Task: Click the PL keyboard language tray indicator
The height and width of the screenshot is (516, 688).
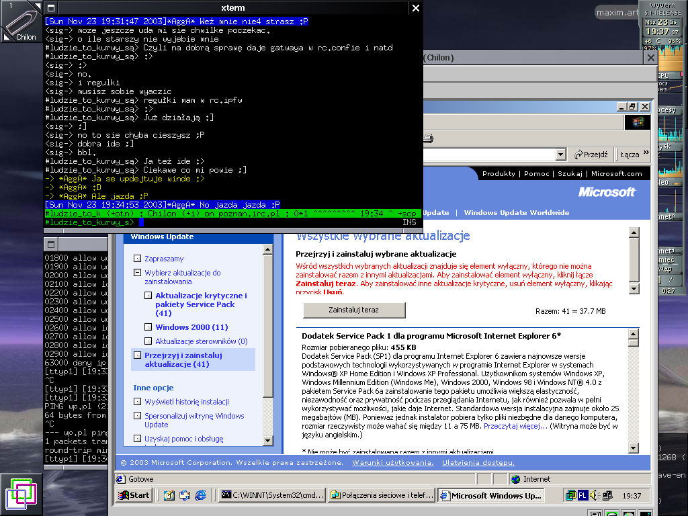Action: point(583,496)
